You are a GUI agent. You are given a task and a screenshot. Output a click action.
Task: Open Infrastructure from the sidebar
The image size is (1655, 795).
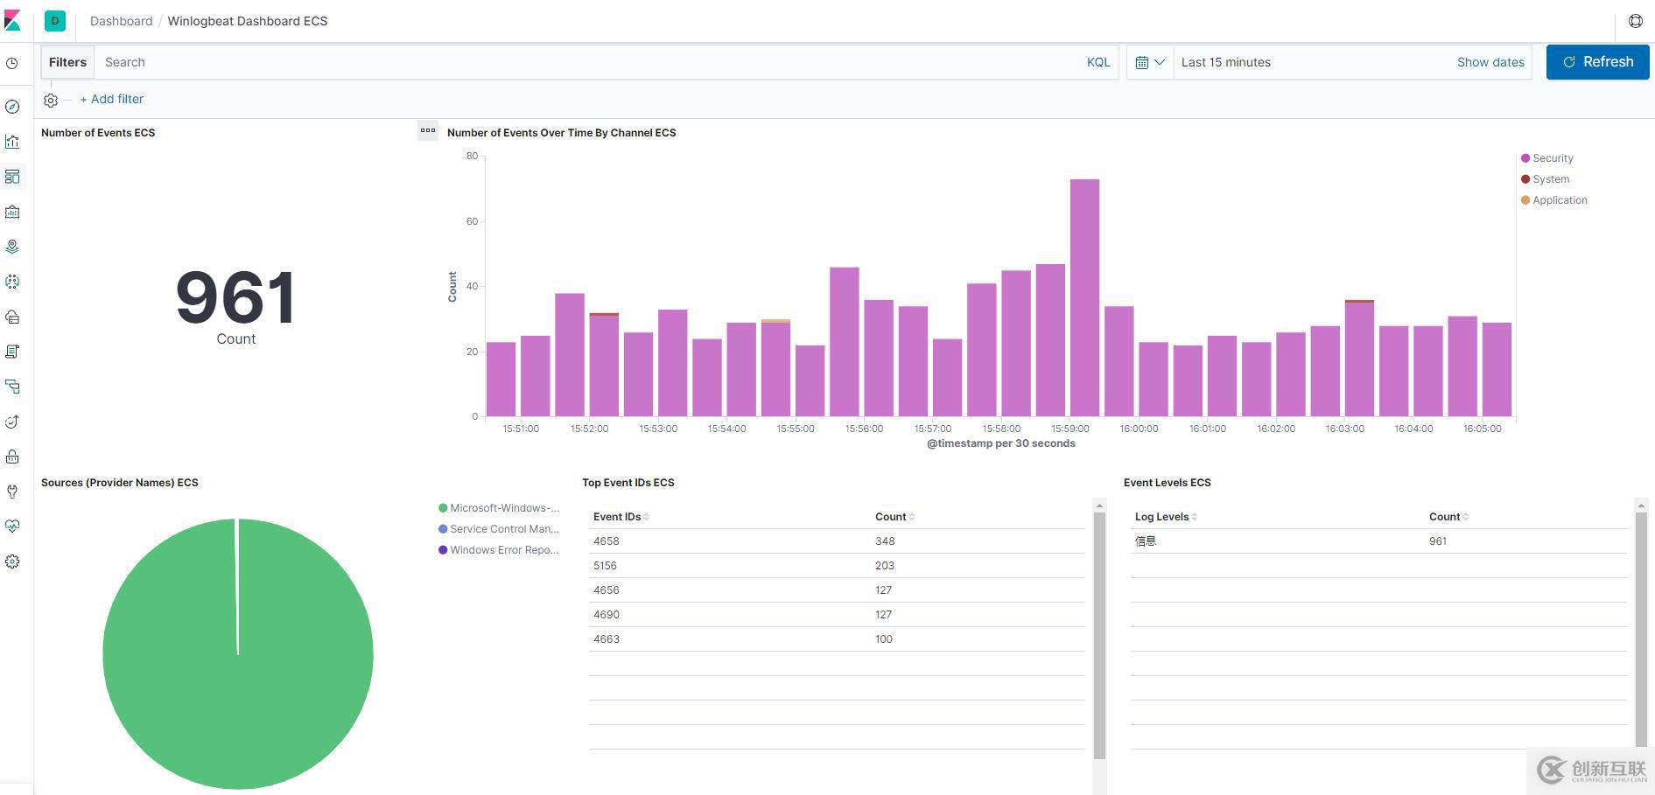point(12,317)
